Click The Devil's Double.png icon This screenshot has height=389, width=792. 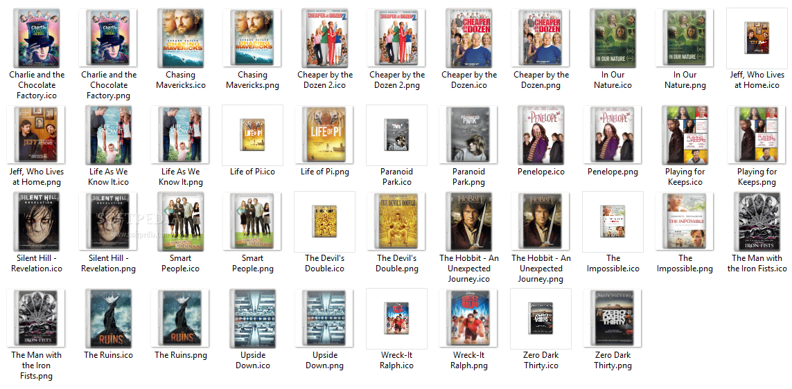coord(396,221)
